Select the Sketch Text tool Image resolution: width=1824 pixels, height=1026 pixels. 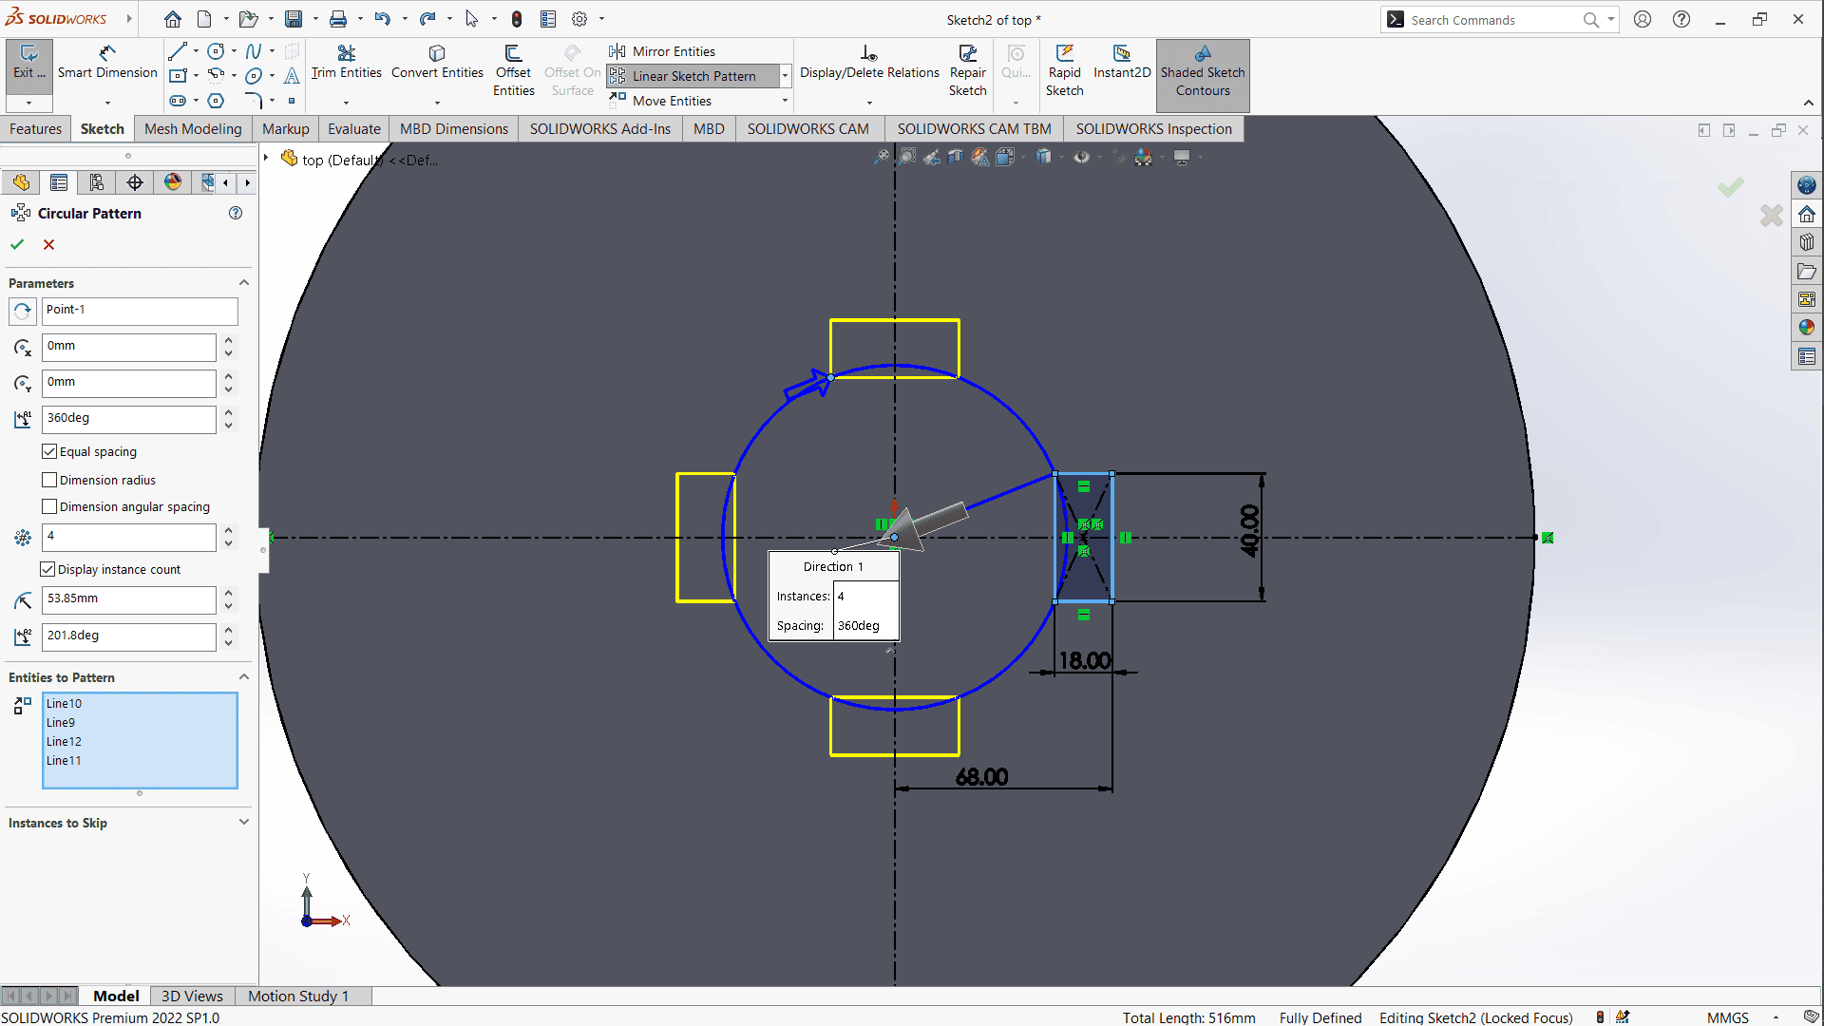point(292,76)
